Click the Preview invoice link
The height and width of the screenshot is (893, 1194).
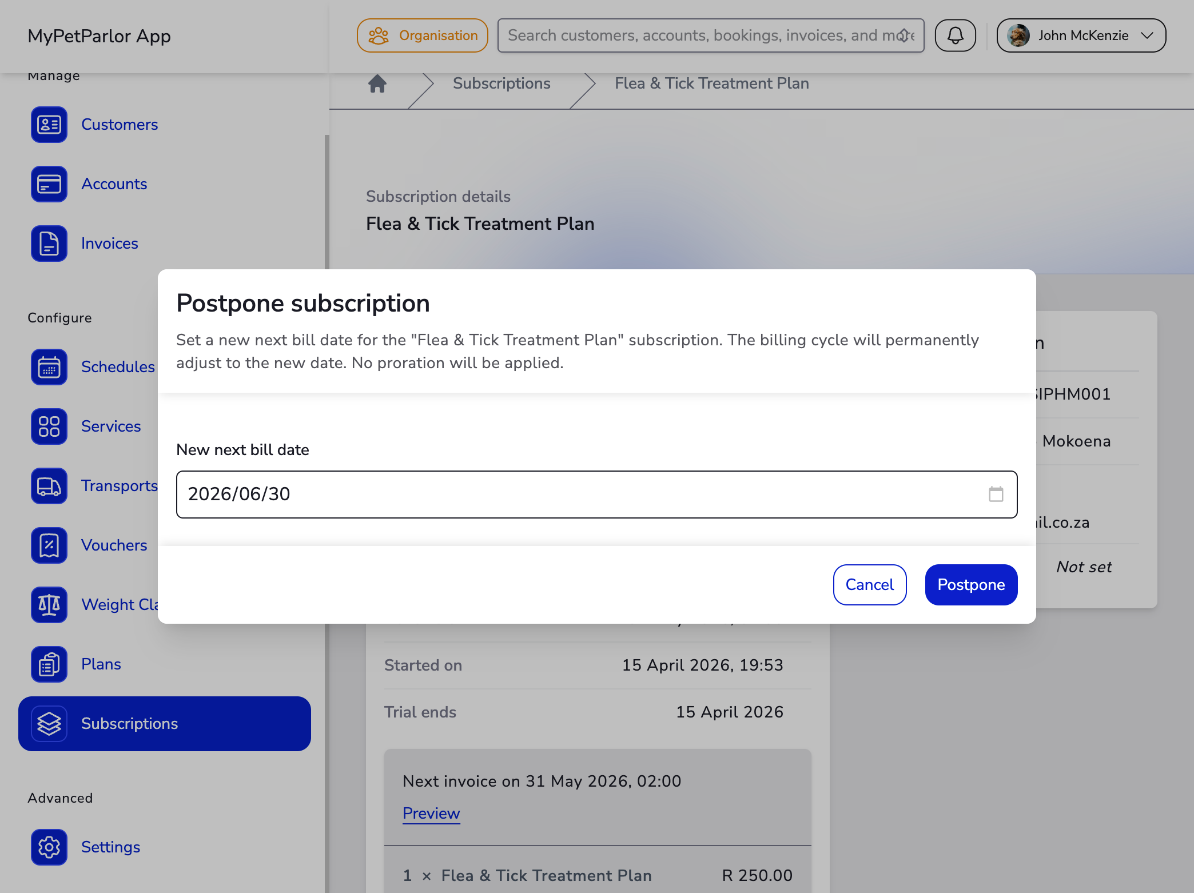[431, 813]
